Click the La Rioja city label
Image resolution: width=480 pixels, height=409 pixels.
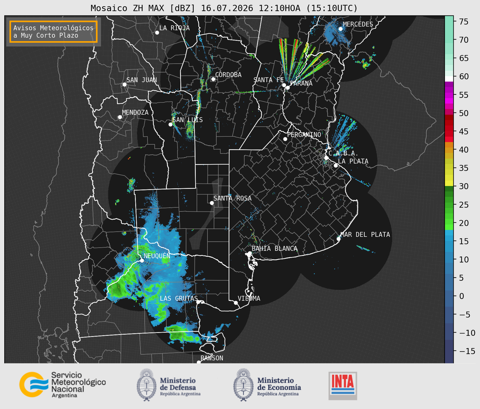(174, 28)
